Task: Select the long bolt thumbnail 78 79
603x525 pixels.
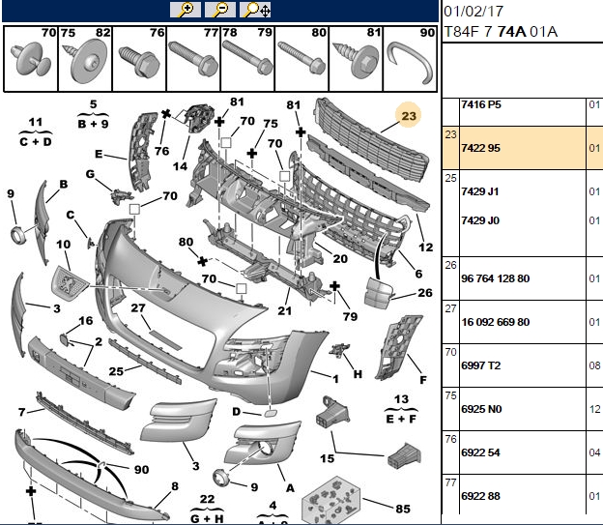Action: 248,59
